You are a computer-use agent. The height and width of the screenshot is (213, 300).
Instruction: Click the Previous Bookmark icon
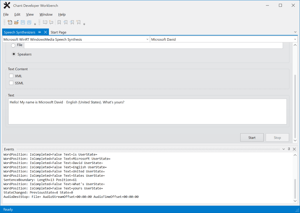66,22
